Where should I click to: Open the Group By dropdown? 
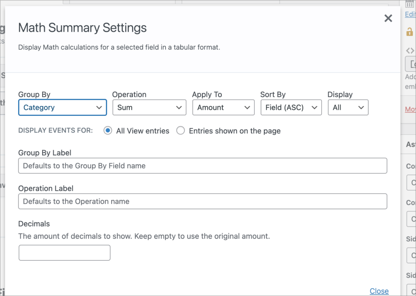[x=62, y=107]
